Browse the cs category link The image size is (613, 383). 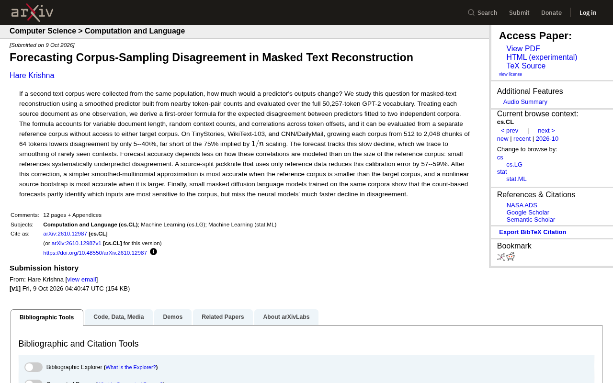(x=500, y=158)
